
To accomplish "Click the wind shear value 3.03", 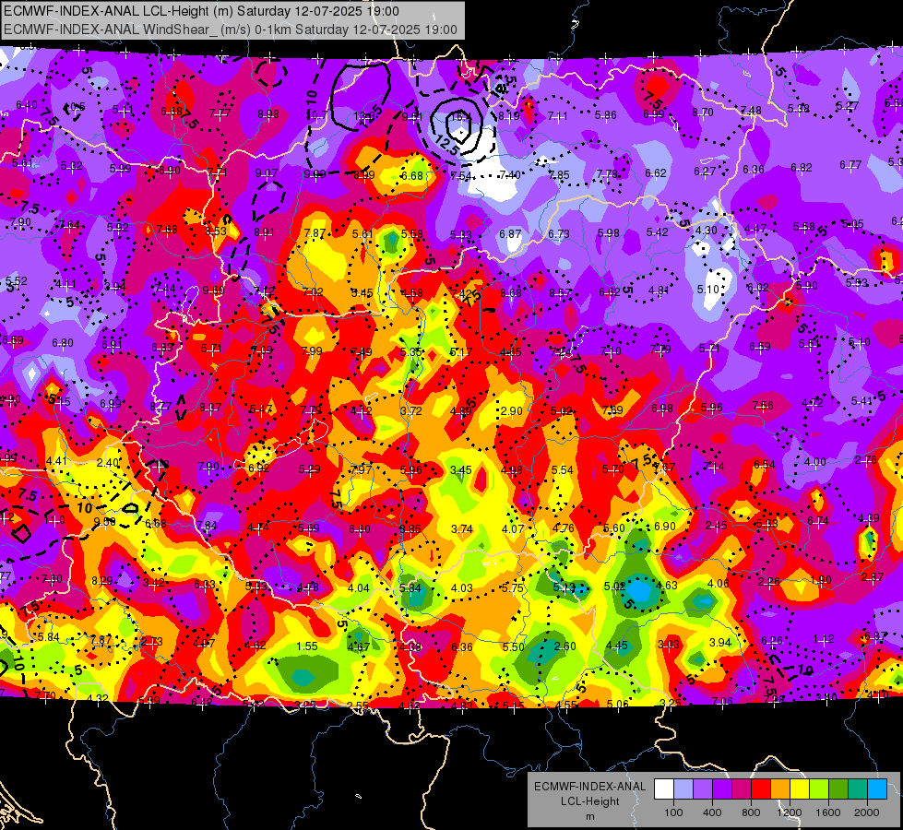I will coord(669,645).
